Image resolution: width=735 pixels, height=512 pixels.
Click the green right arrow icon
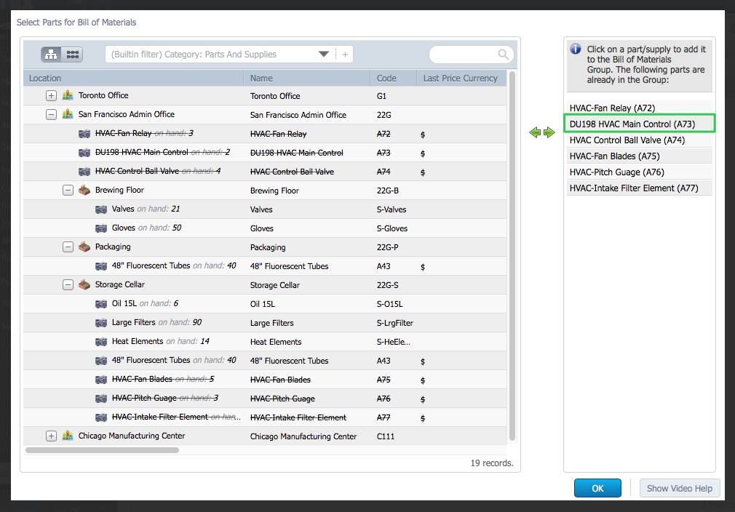[x=549, y=132]
